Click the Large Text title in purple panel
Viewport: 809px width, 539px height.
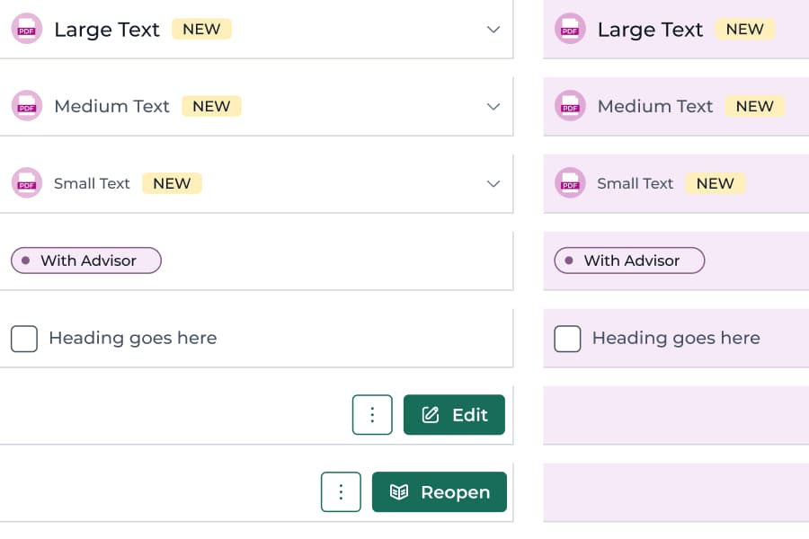pos(650,30)
